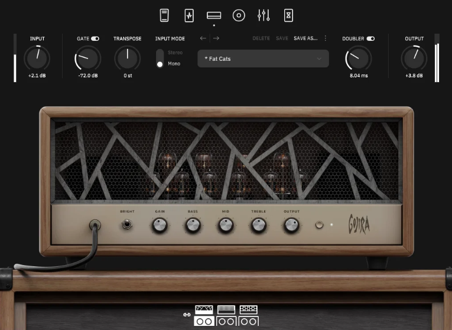Viewport: 452px width, 330px height.
Task: Toggle the GATE switch
Action: [x=95, y=38]
